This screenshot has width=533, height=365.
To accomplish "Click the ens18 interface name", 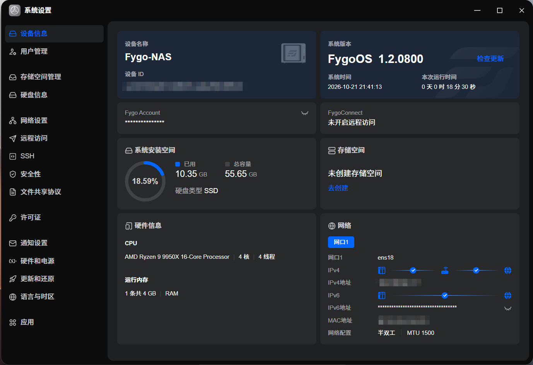I will [x=386, y=258].
